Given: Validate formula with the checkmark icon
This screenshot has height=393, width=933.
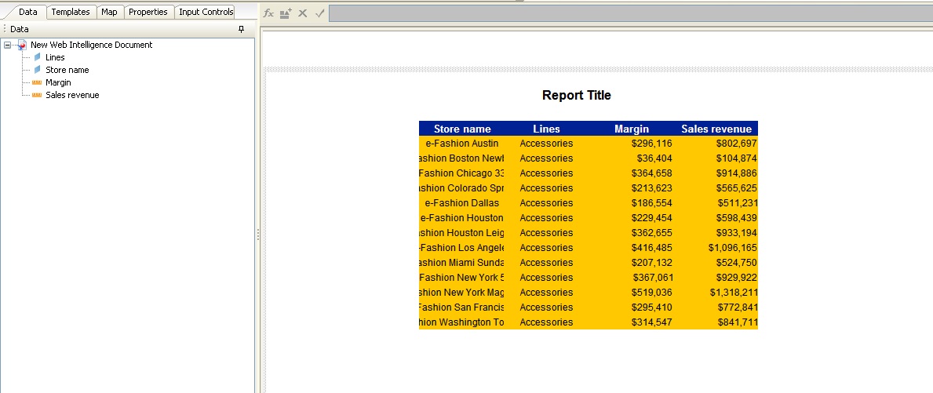Looking at the screenshot, I should (319, 13).
